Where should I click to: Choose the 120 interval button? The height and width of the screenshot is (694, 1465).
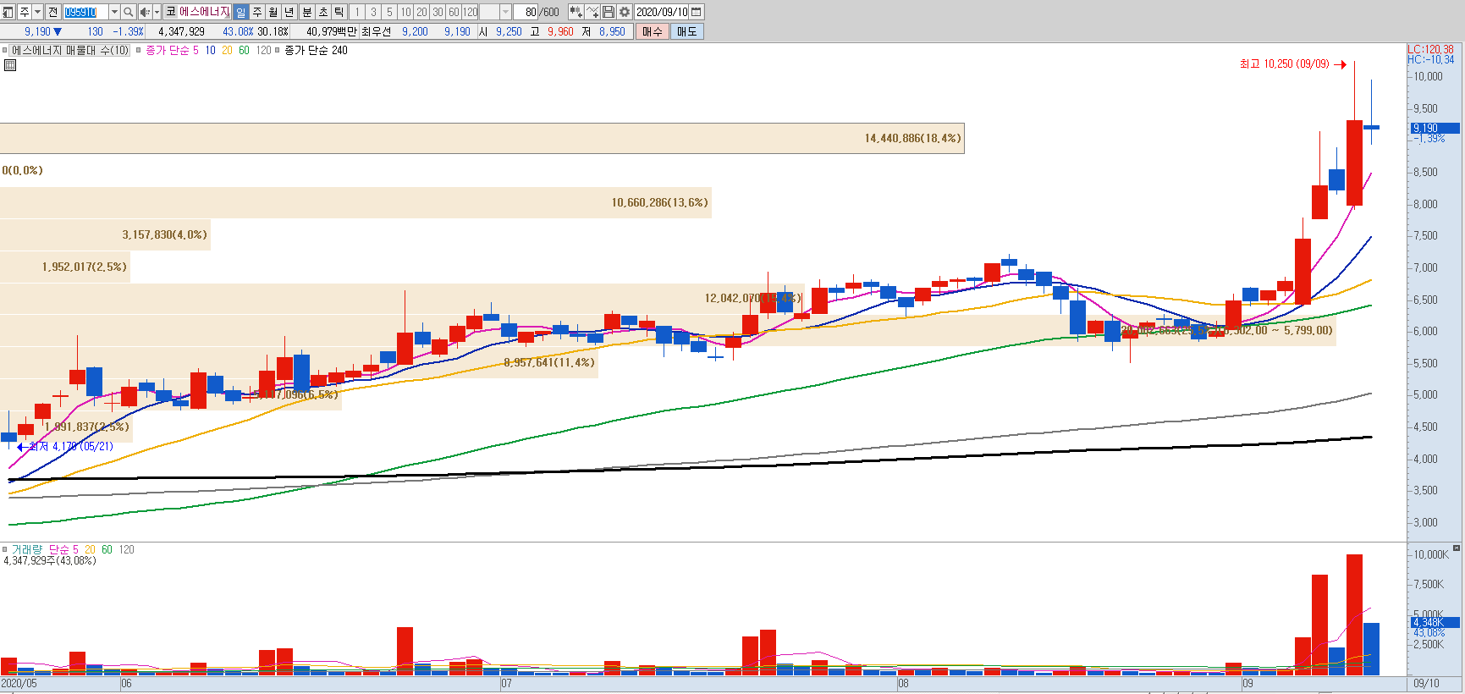pos(471,12)
